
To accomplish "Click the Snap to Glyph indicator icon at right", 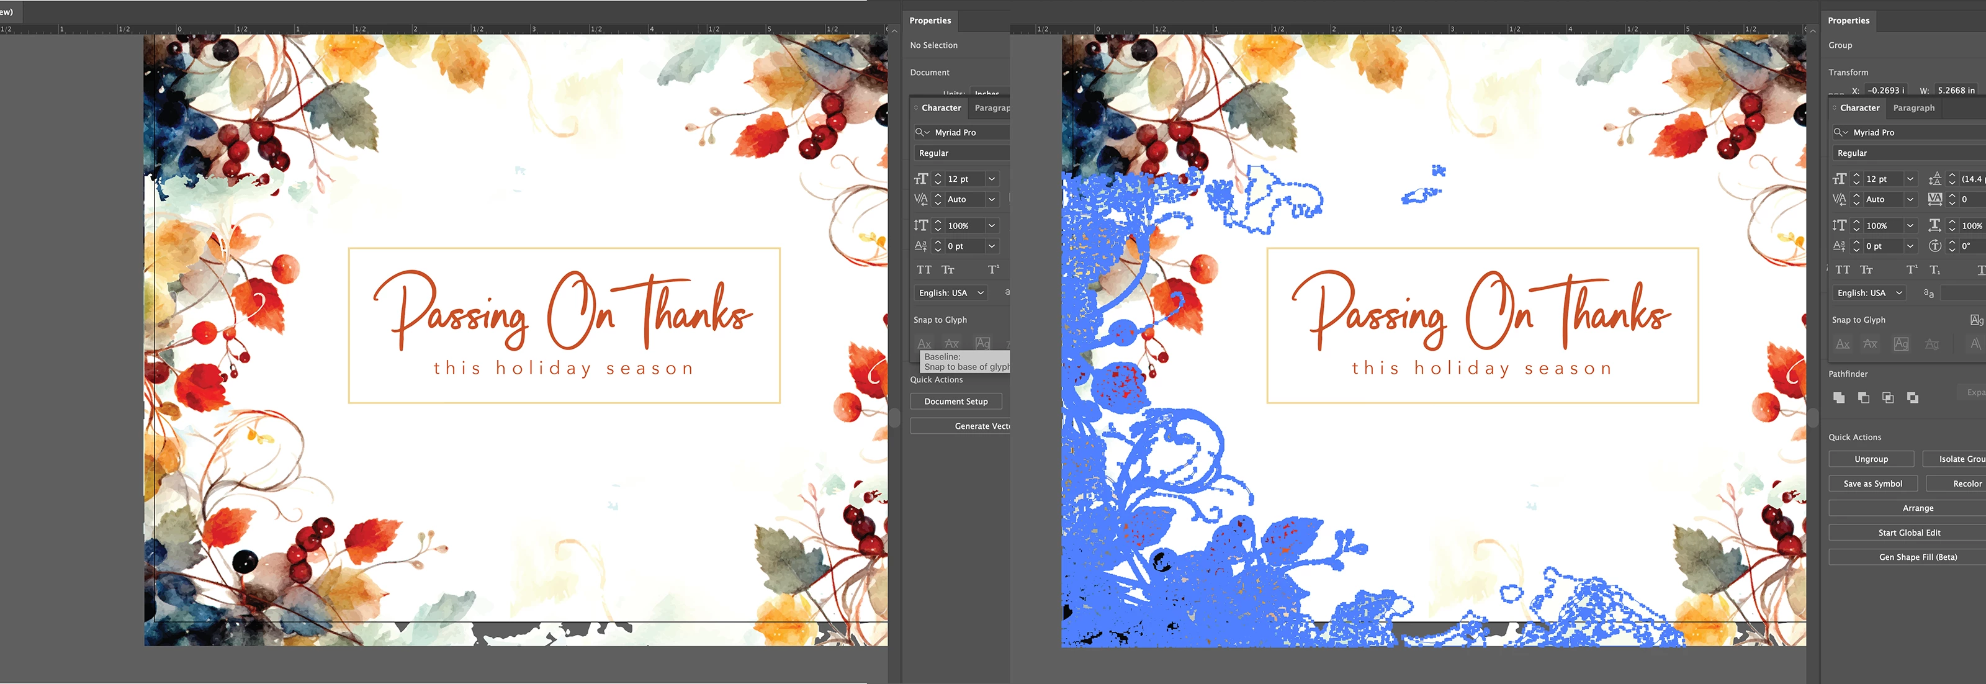I will pos(1976,320).
